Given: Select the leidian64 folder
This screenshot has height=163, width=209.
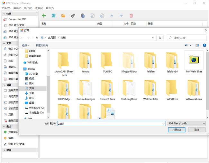Looking at the screenshot, I should [172, 62].
